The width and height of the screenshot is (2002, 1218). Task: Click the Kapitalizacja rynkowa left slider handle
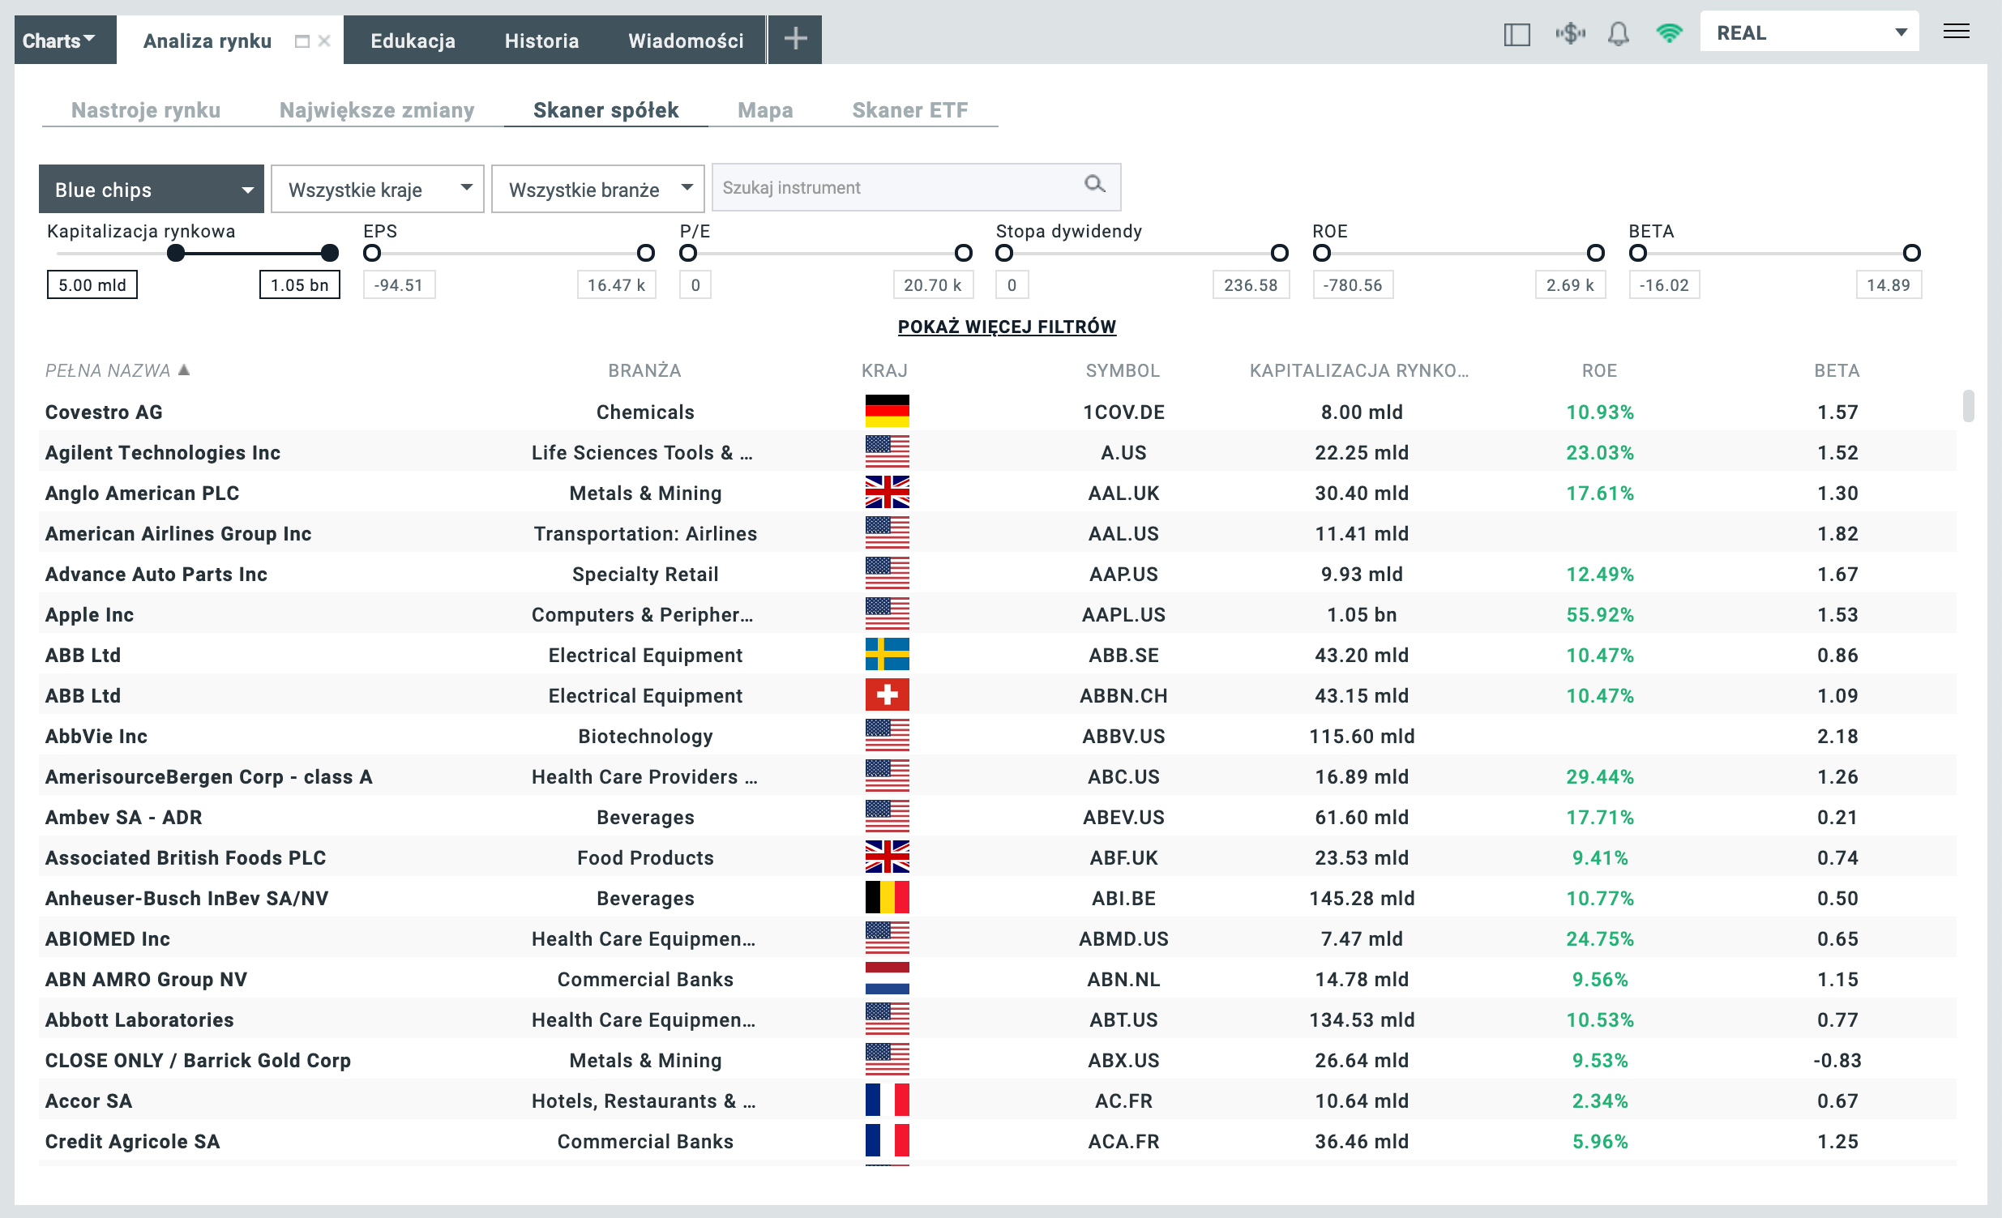pyautogui.click(x=176, y=253)
